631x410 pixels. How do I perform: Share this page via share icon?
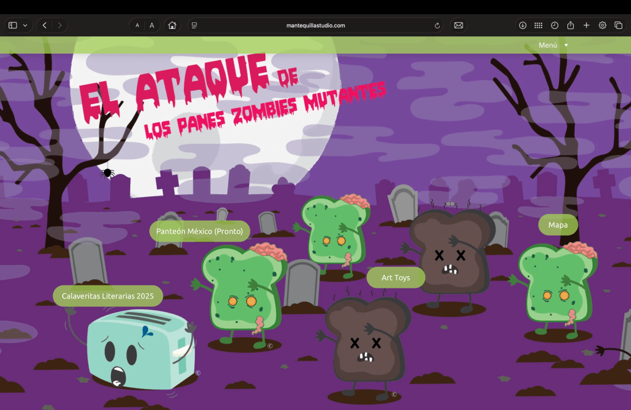(x=571, y=25)
